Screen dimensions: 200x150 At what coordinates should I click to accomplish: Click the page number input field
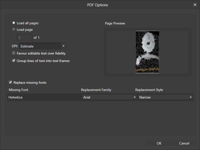24,38
